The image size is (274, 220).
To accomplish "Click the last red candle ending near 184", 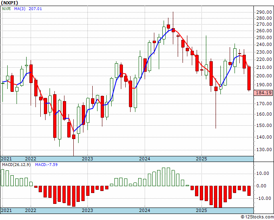I will point(249,78).
